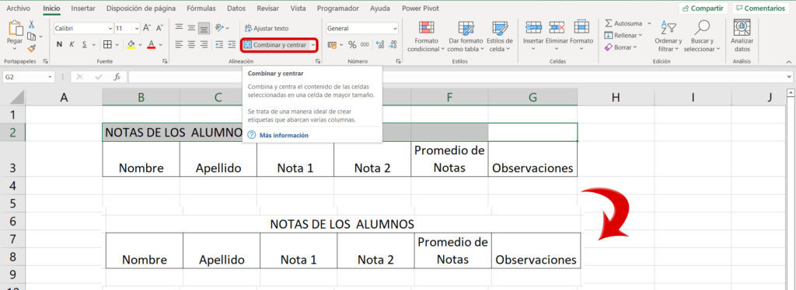Viewport: 796px width, 290px height.
Task: Switch to the Datos tab
Action: coord(236,8)
